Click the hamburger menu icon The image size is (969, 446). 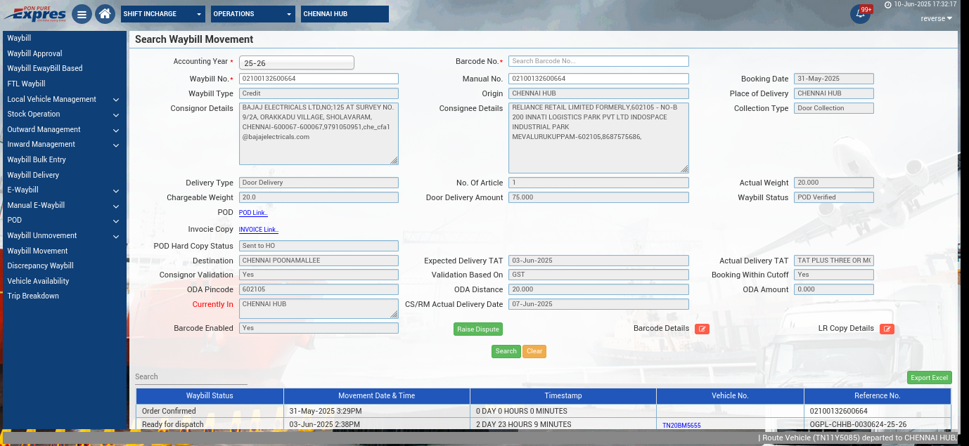(x=82, y=14)
